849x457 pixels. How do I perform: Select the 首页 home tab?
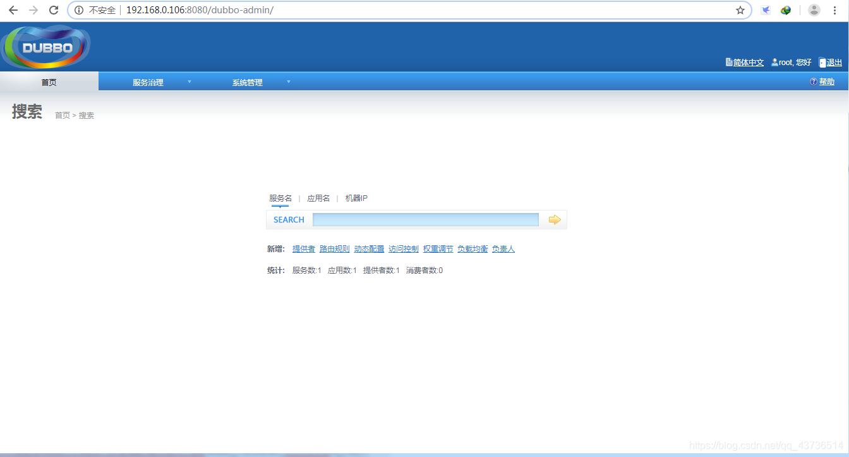(x=49, y=82)
